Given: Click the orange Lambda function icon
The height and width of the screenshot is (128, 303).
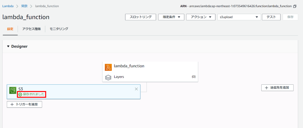Looking at the screenshot, I should point(108,67).
